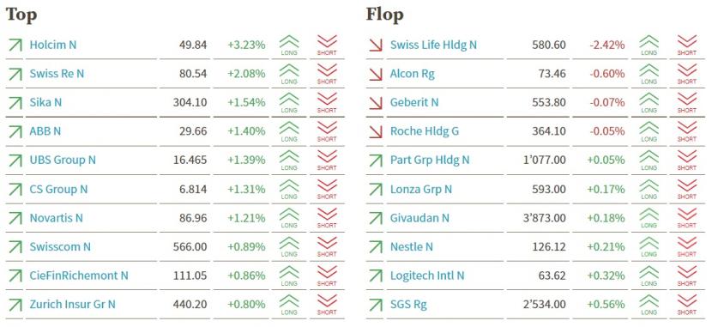Click the LONG icon for Roche Hldg G
Image resolution: width=712 pixels, height=327 pixels.
tap(649, 131)
